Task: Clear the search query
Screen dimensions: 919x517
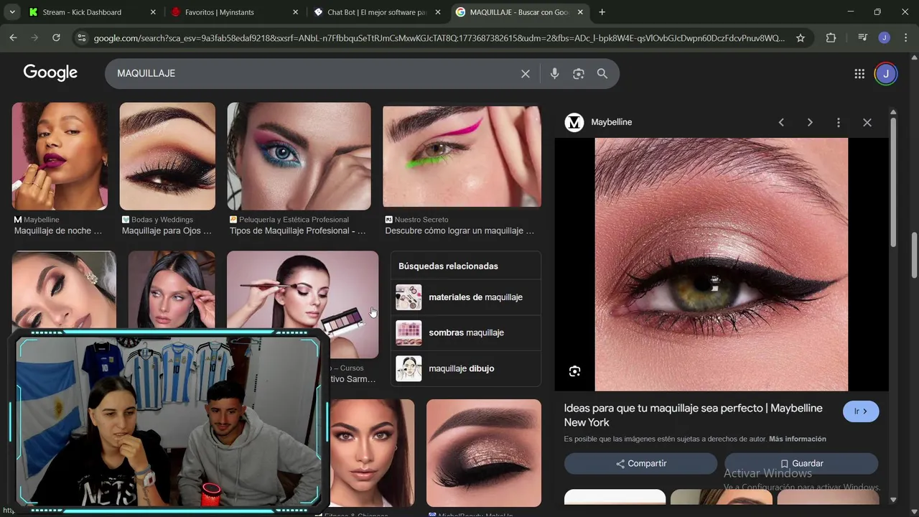Action: (x=526, y=73)
